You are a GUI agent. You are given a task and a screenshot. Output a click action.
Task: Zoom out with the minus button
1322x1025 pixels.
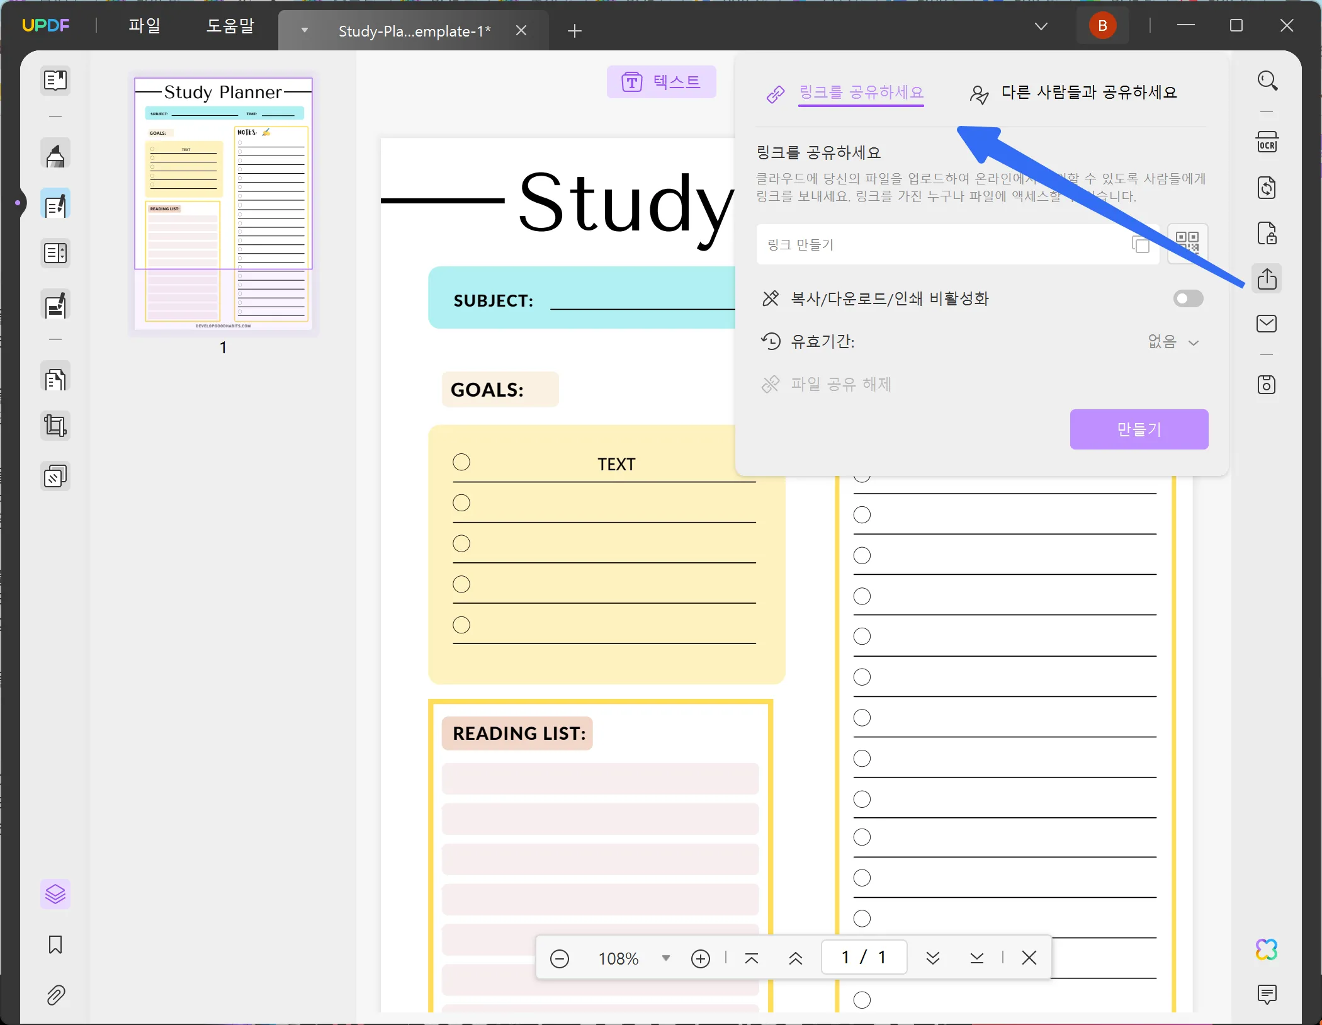click(x=560, y=958)
